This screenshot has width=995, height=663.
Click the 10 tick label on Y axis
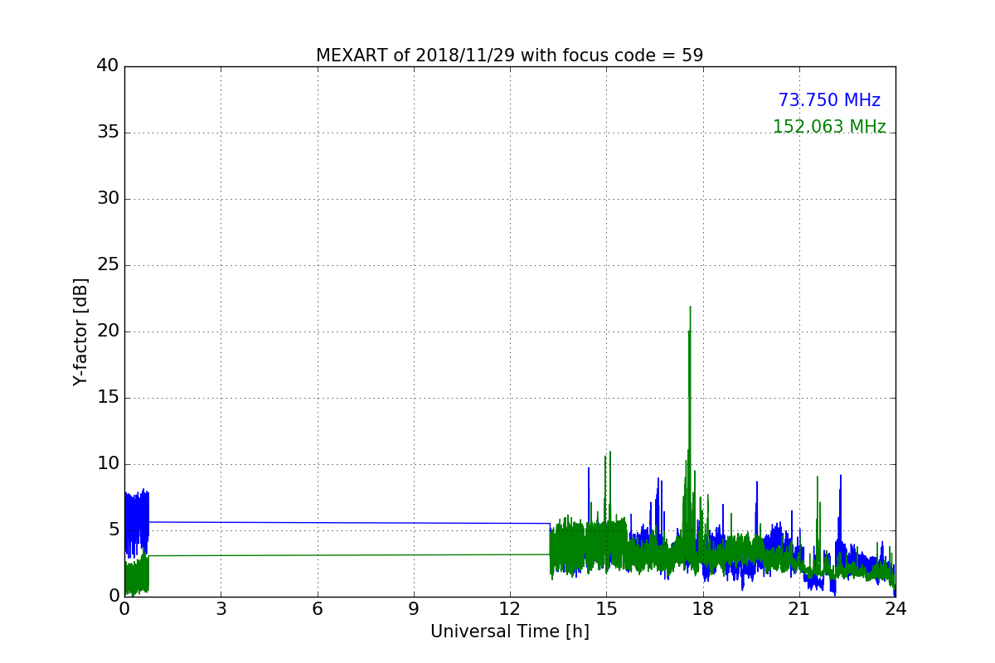107,464
